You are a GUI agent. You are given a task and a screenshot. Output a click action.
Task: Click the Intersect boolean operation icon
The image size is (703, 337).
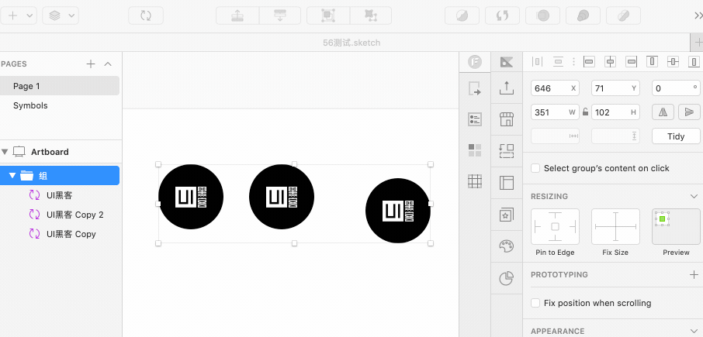click(542, 15)
